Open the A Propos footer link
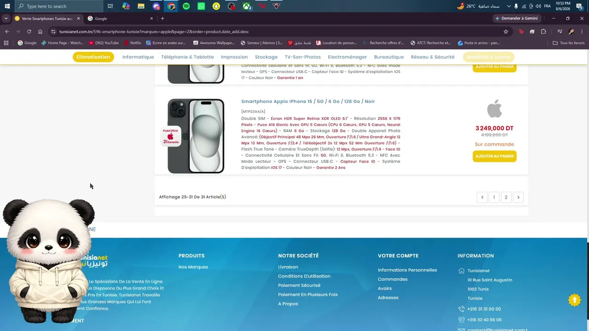Screen dimensions: 589x331 (288, 304)
